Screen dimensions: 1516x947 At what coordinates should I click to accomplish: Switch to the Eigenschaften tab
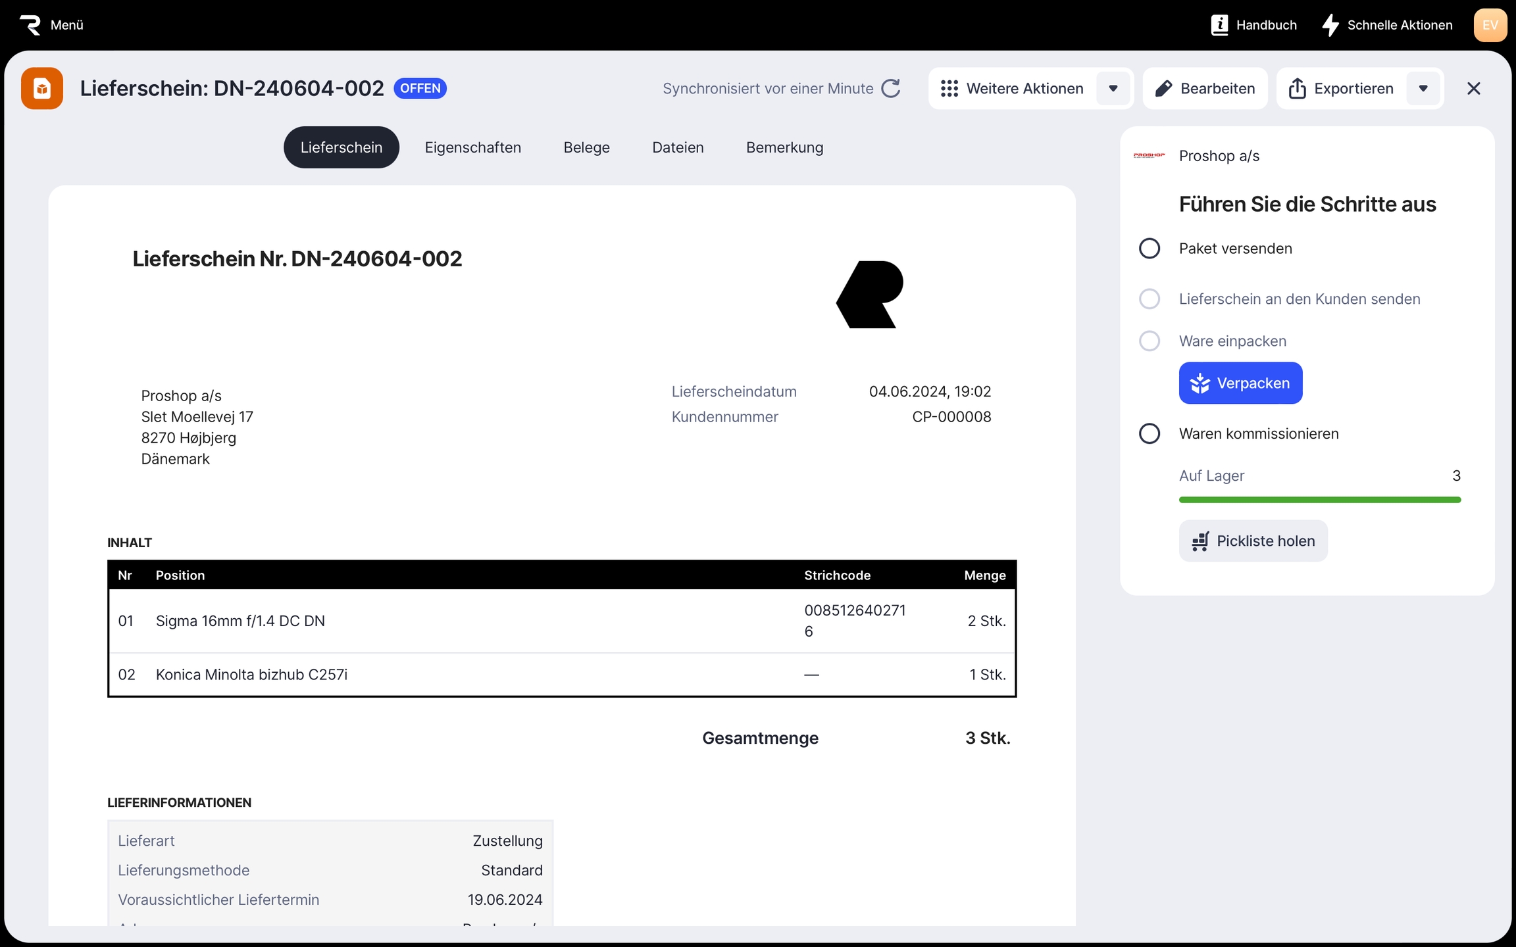[x=472, y=147]
